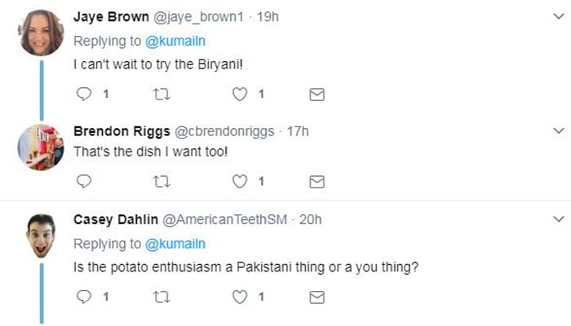Like Jaye Brown's Biryani tweet

pos(240,95)
